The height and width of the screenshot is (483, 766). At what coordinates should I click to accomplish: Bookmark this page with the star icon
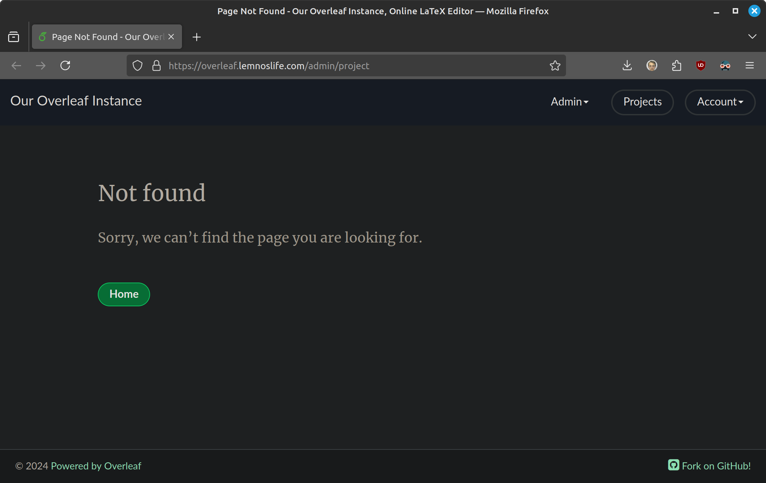coord(555,65)
